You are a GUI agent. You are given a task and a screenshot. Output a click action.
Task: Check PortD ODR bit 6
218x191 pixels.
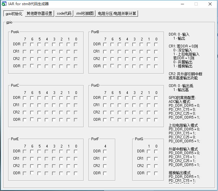tap(112, 119)
